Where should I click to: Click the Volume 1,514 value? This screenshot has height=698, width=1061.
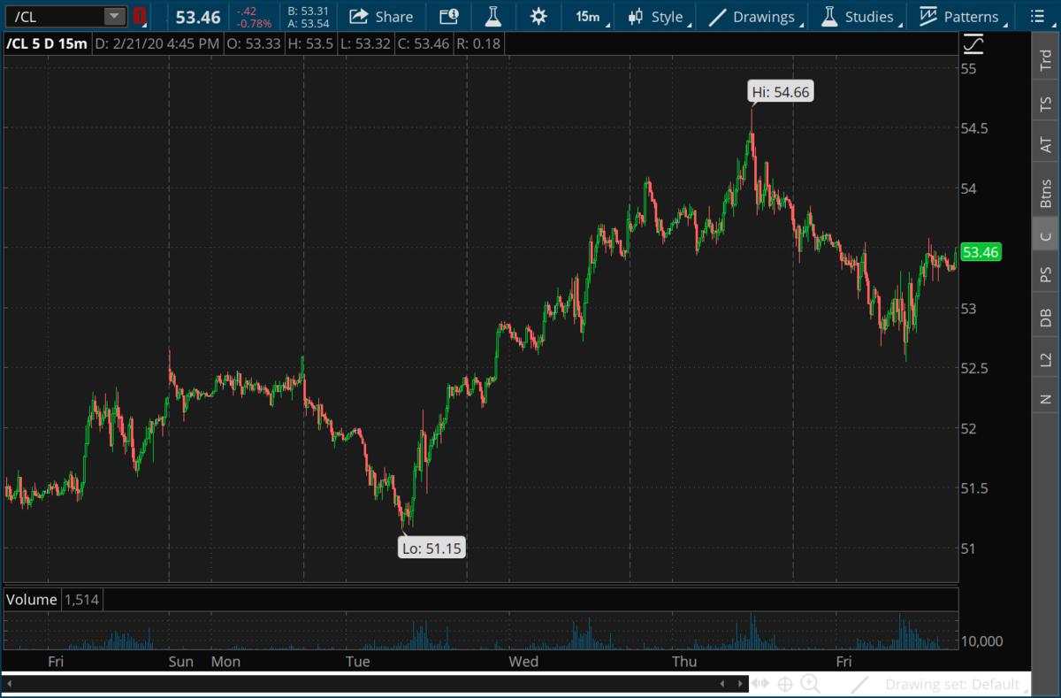point(80,600)
